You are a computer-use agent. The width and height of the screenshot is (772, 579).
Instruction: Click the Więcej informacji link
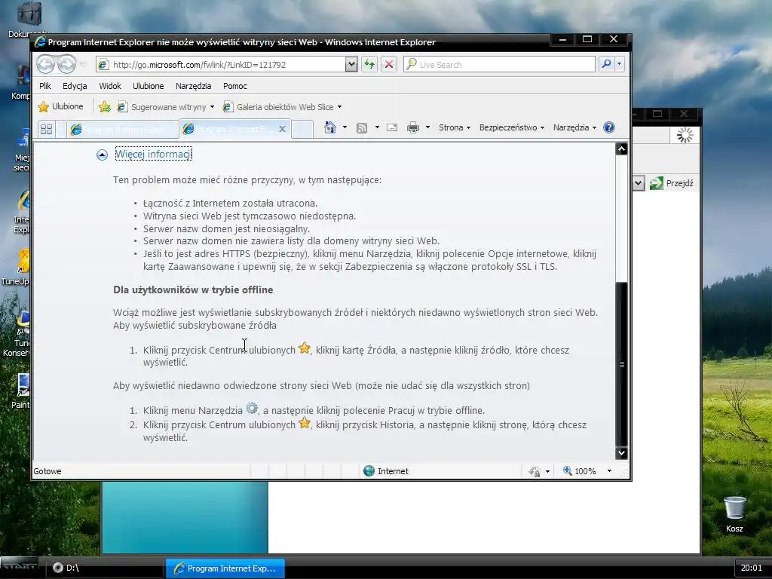click(154, 154)
